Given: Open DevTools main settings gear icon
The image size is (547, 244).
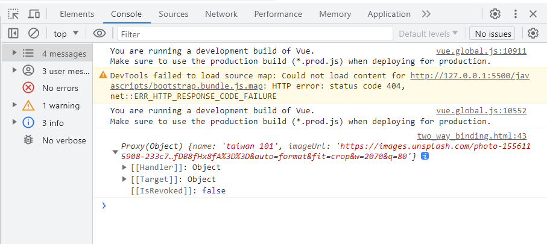Looking at the screenshot, I should pos(495,14).
